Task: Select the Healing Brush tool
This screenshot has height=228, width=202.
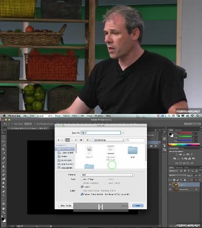Action: (4, 158)
